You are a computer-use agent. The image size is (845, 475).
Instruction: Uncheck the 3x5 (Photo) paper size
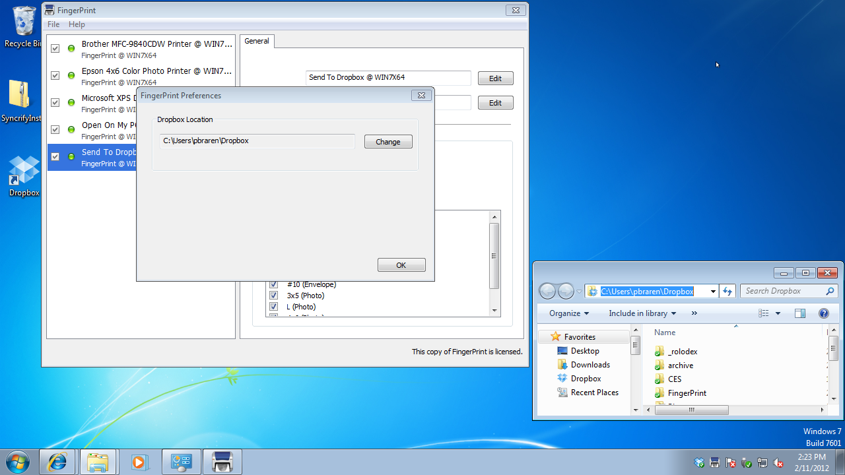(273, 296)
